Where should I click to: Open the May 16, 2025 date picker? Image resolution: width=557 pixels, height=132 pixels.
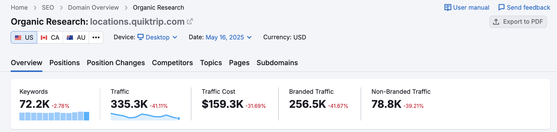point(229,37)
